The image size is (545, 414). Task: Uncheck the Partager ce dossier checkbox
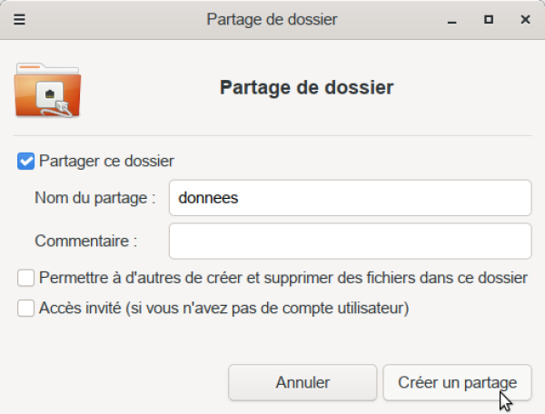pyautogui.click(x=26, y=162)
